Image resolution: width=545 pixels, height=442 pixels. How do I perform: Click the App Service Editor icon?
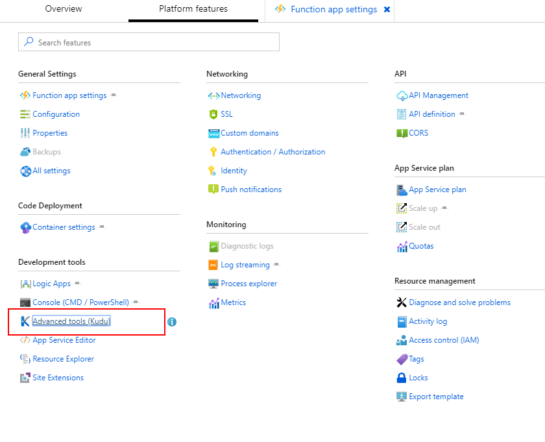tap(25, 340)
